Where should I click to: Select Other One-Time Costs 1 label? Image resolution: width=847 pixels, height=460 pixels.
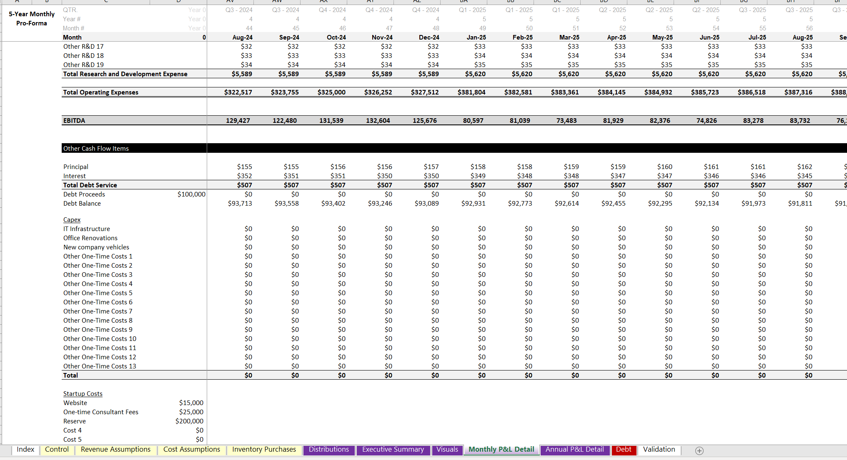click(x=98, y=256)
